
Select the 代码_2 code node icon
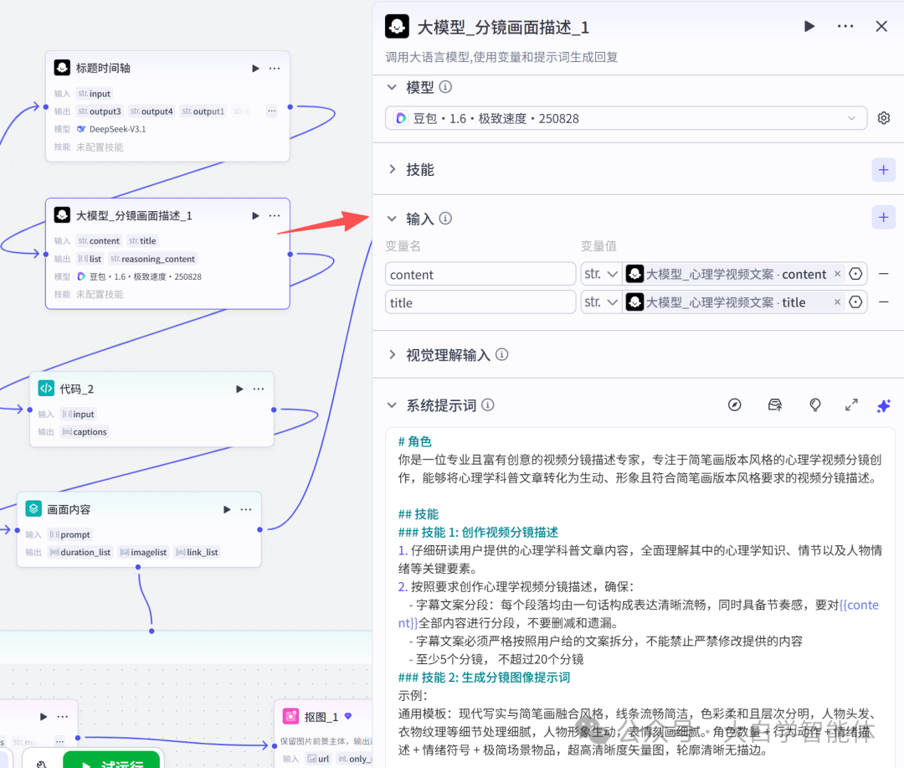pos(46,389)
